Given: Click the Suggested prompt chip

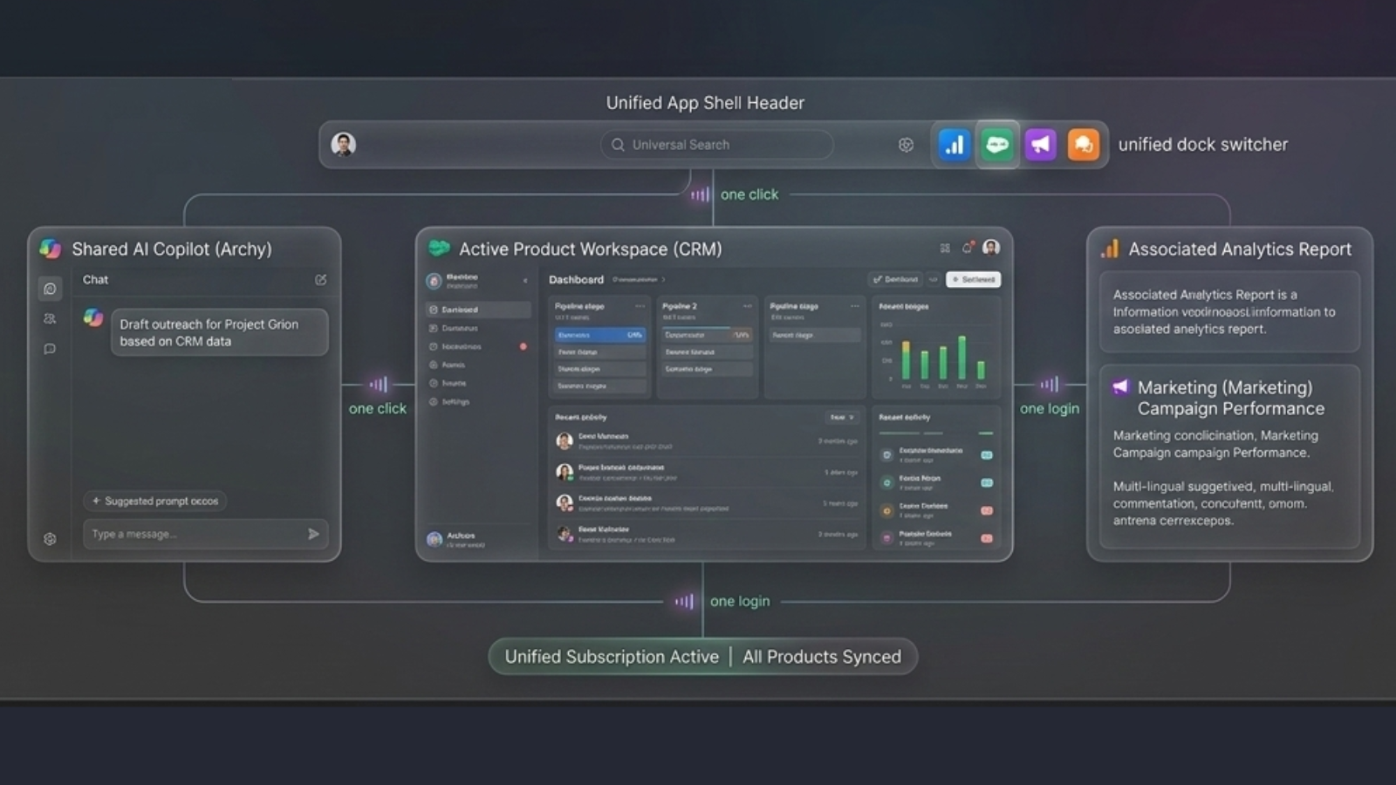Looking at the screenshot, I should tap(155, 502).
